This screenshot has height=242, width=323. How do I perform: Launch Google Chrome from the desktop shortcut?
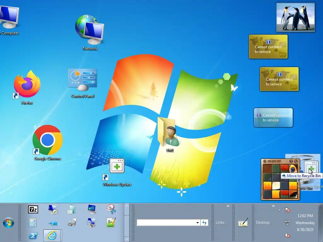point(48,143)
